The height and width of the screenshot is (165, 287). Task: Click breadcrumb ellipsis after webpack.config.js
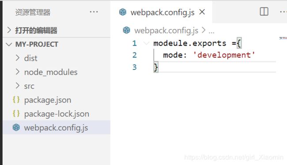click(211, 31)
